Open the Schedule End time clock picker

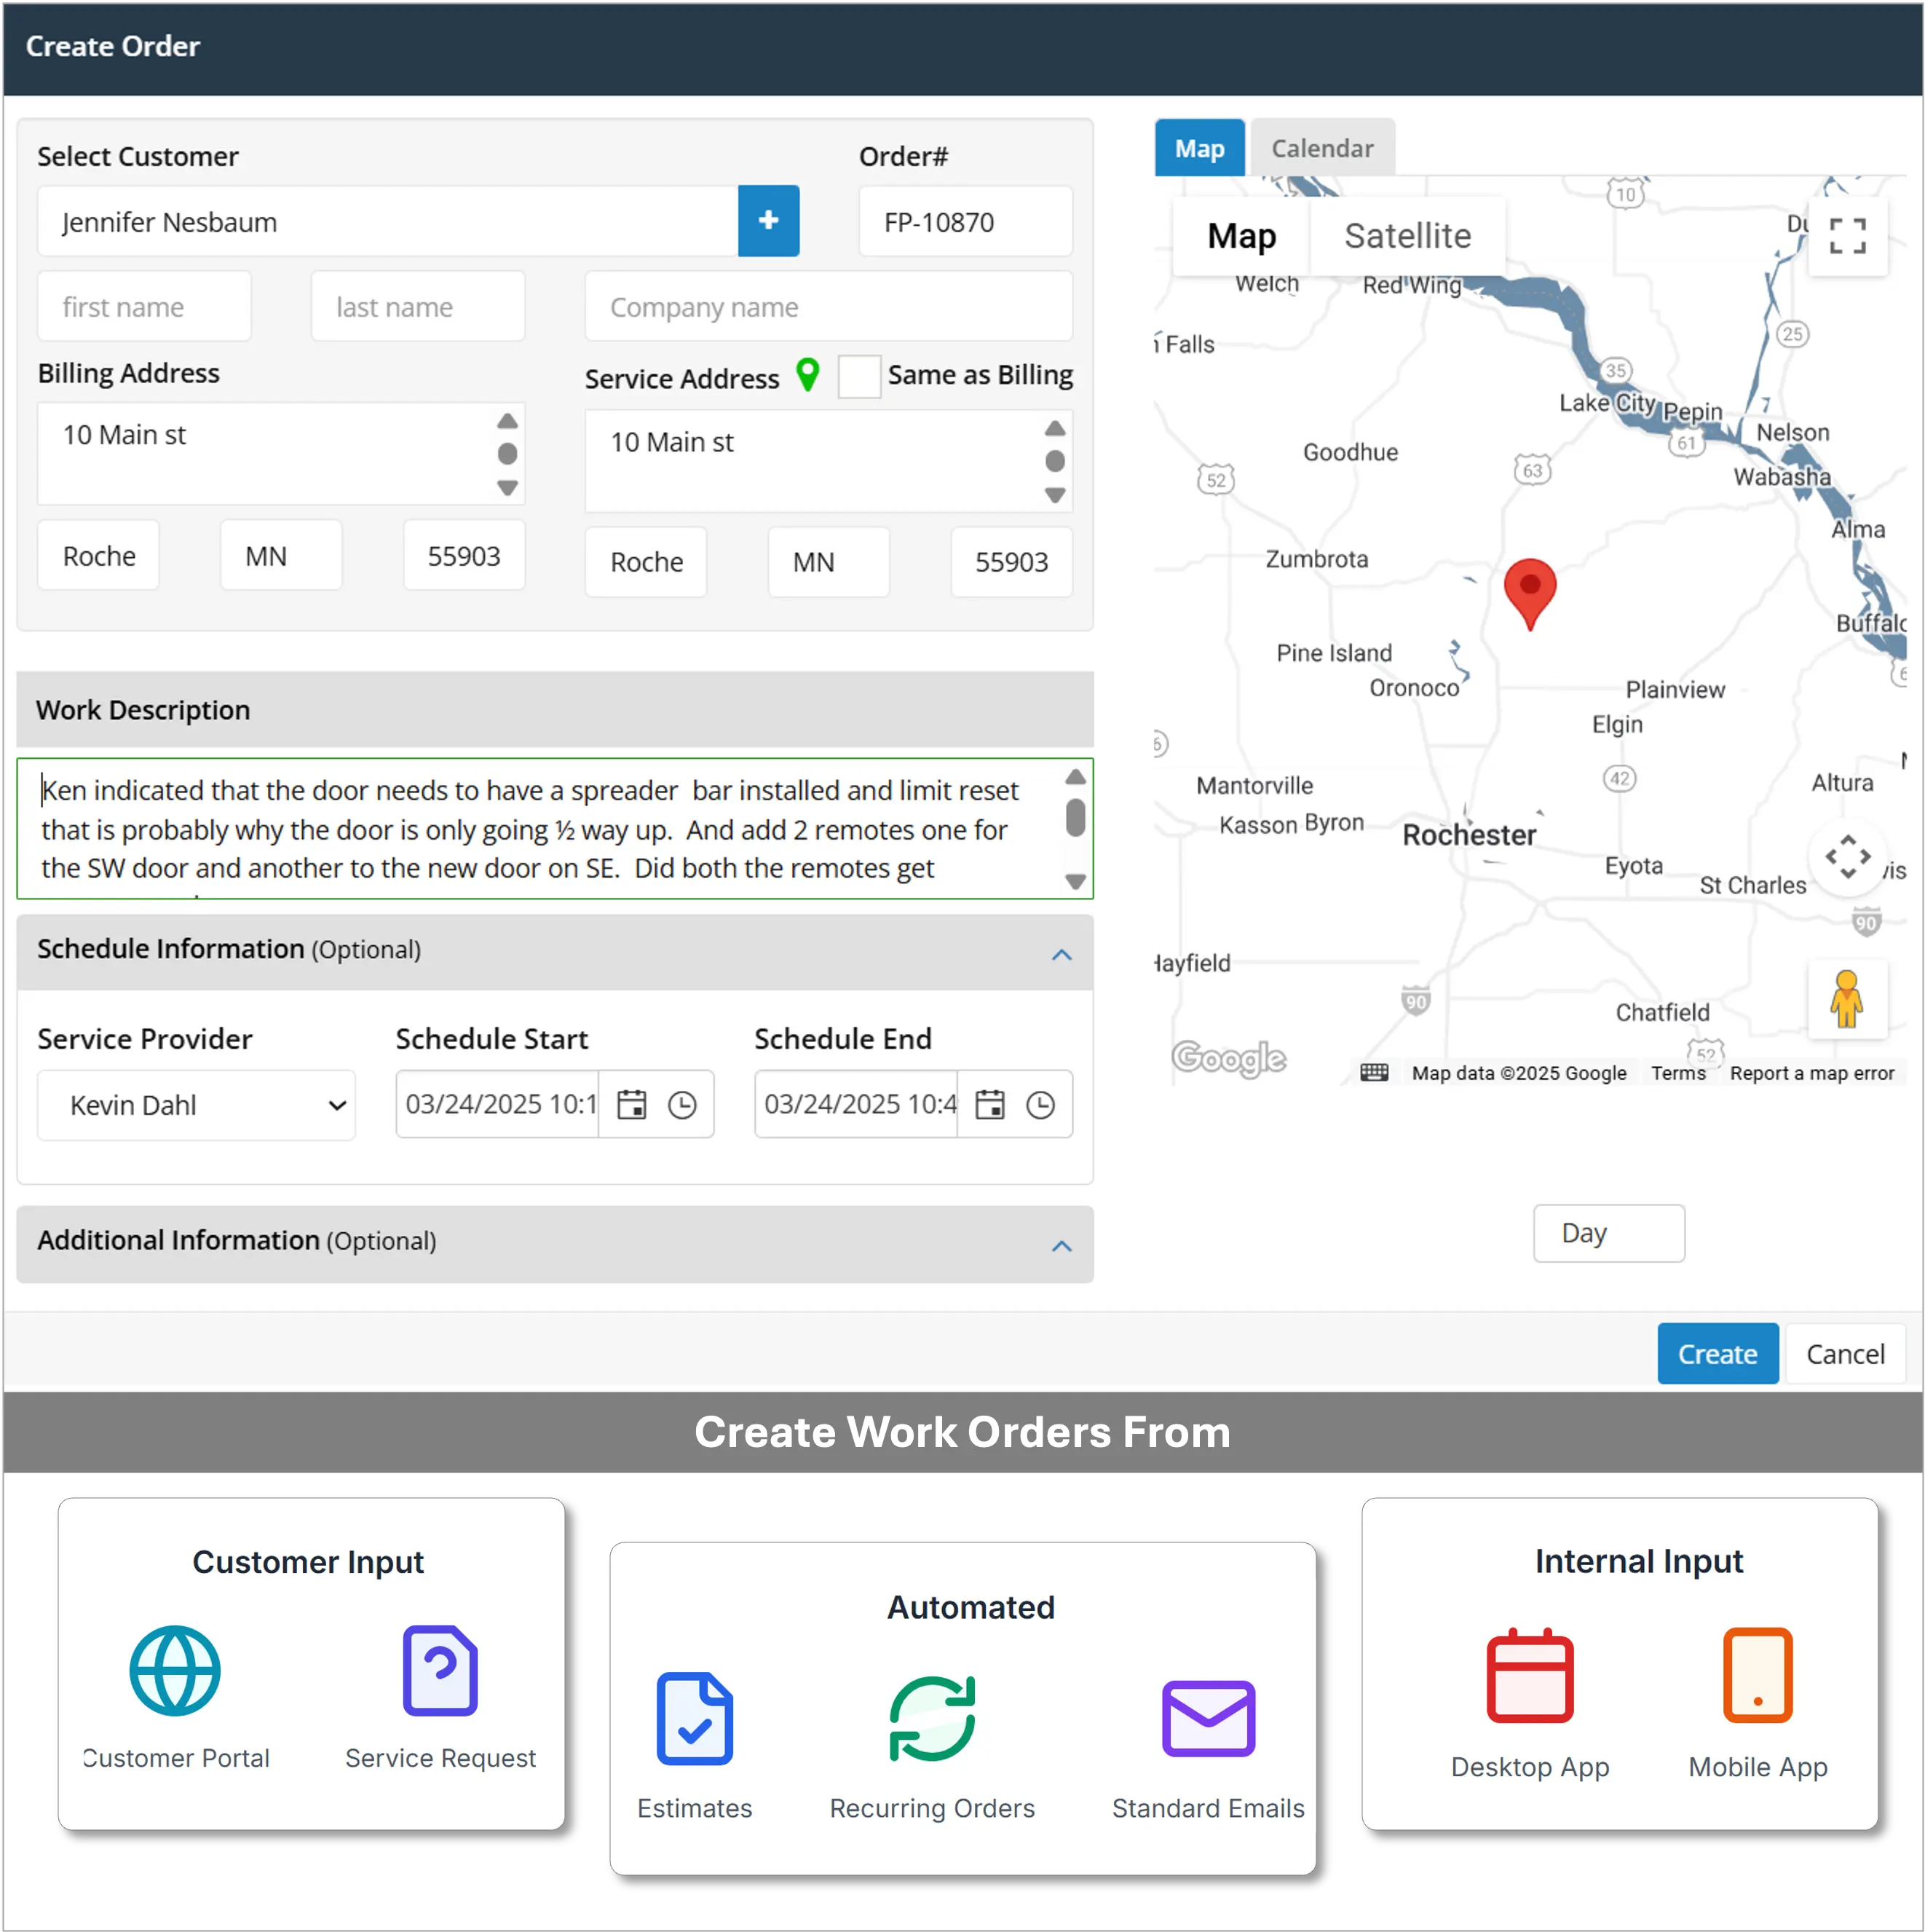coord(1040,1104)
